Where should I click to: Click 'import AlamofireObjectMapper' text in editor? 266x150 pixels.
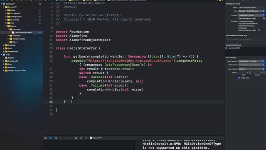(83, 40)
